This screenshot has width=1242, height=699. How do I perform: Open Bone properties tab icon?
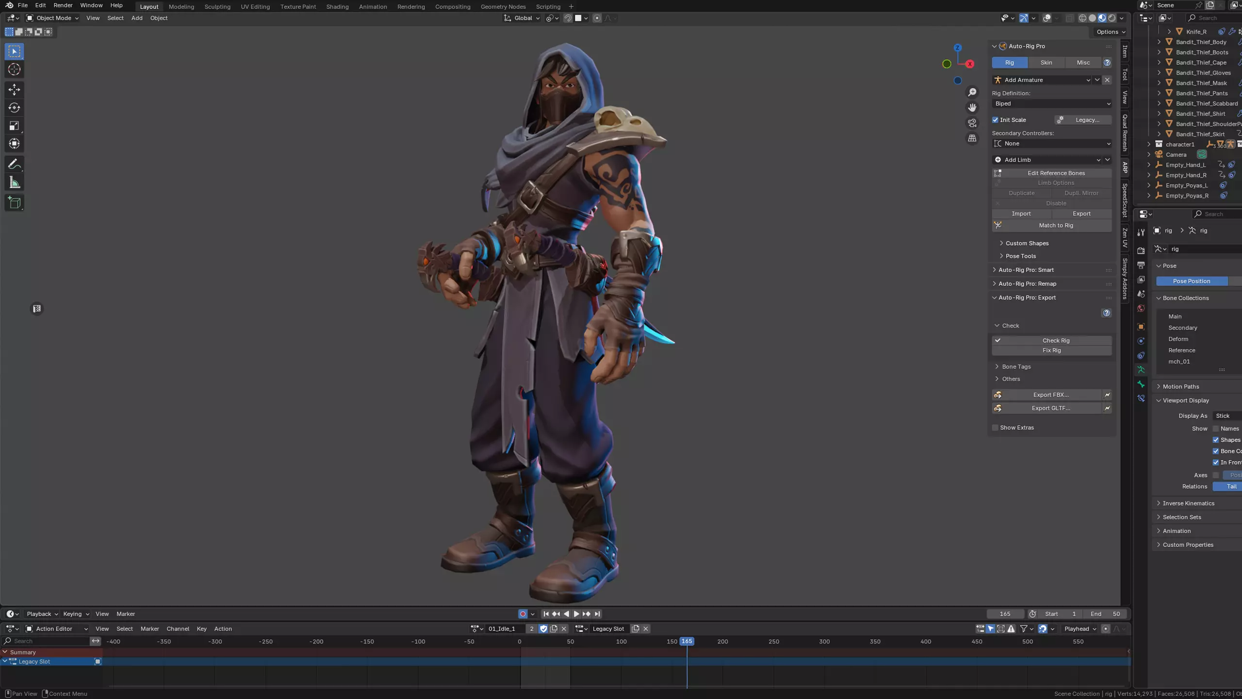click(1141, 384)
